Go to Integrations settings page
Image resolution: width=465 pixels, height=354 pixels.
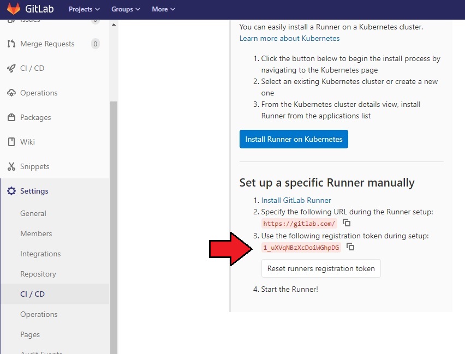point(40,254)
